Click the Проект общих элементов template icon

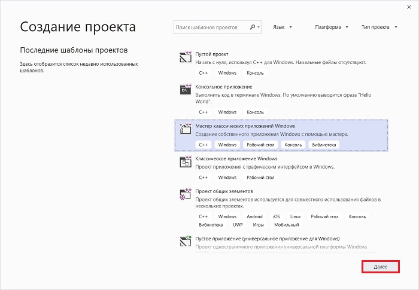point(186,194)
